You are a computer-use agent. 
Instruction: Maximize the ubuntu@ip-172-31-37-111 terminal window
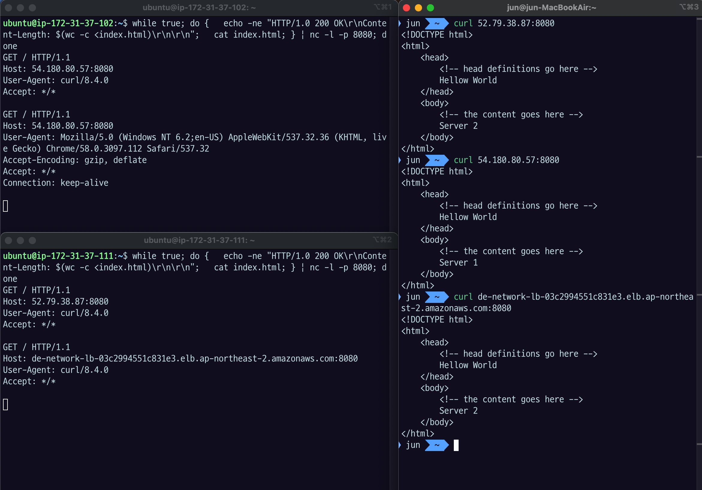(x=32, y=241)
